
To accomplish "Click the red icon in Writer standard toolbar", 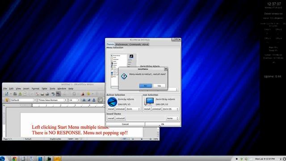I will 83,94.
